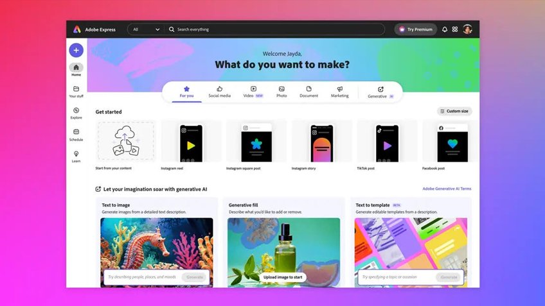
Task: Click the Custom size button
Action: pos(454,111)
